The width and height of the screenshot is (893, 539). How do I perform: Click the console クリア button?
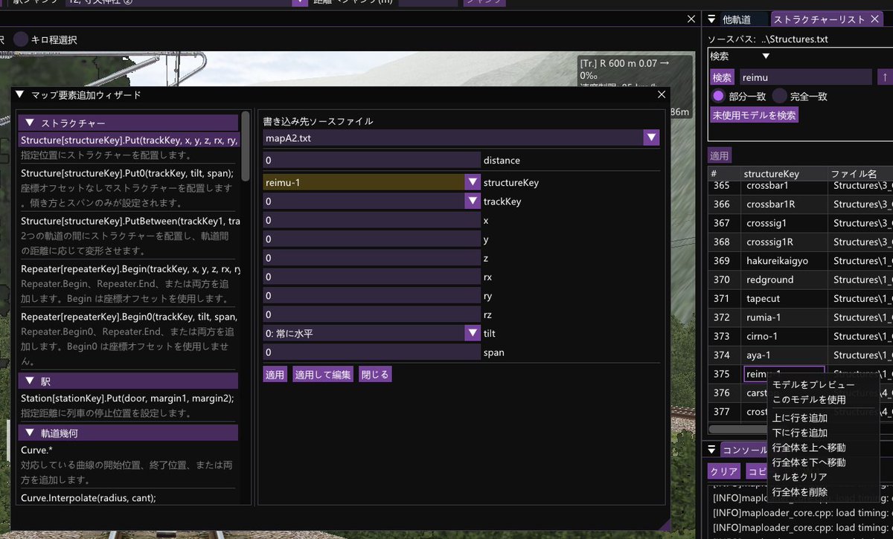(x=723, y=471)
